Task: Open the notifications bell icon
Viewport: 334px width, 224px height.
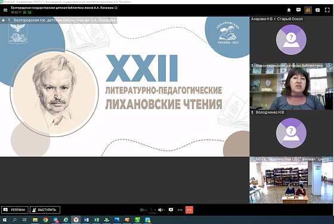Action: click(x=289, y=10)
